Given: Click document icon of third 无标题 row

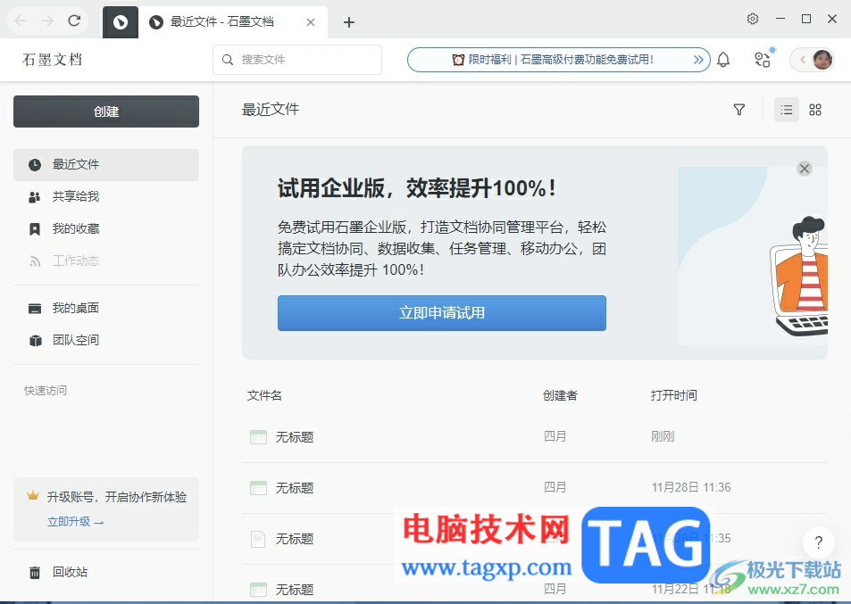Looking at the screenshot, I should (258, 539).
